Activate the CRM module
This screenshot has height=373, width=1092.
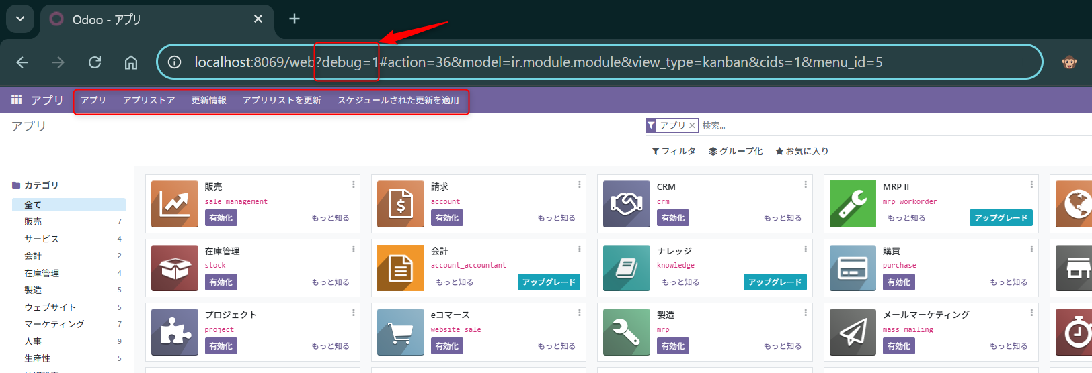(x=672, y=218)
